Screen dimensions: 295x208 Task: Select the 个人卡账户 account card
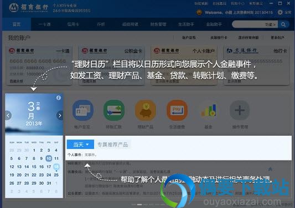point(184,65)
